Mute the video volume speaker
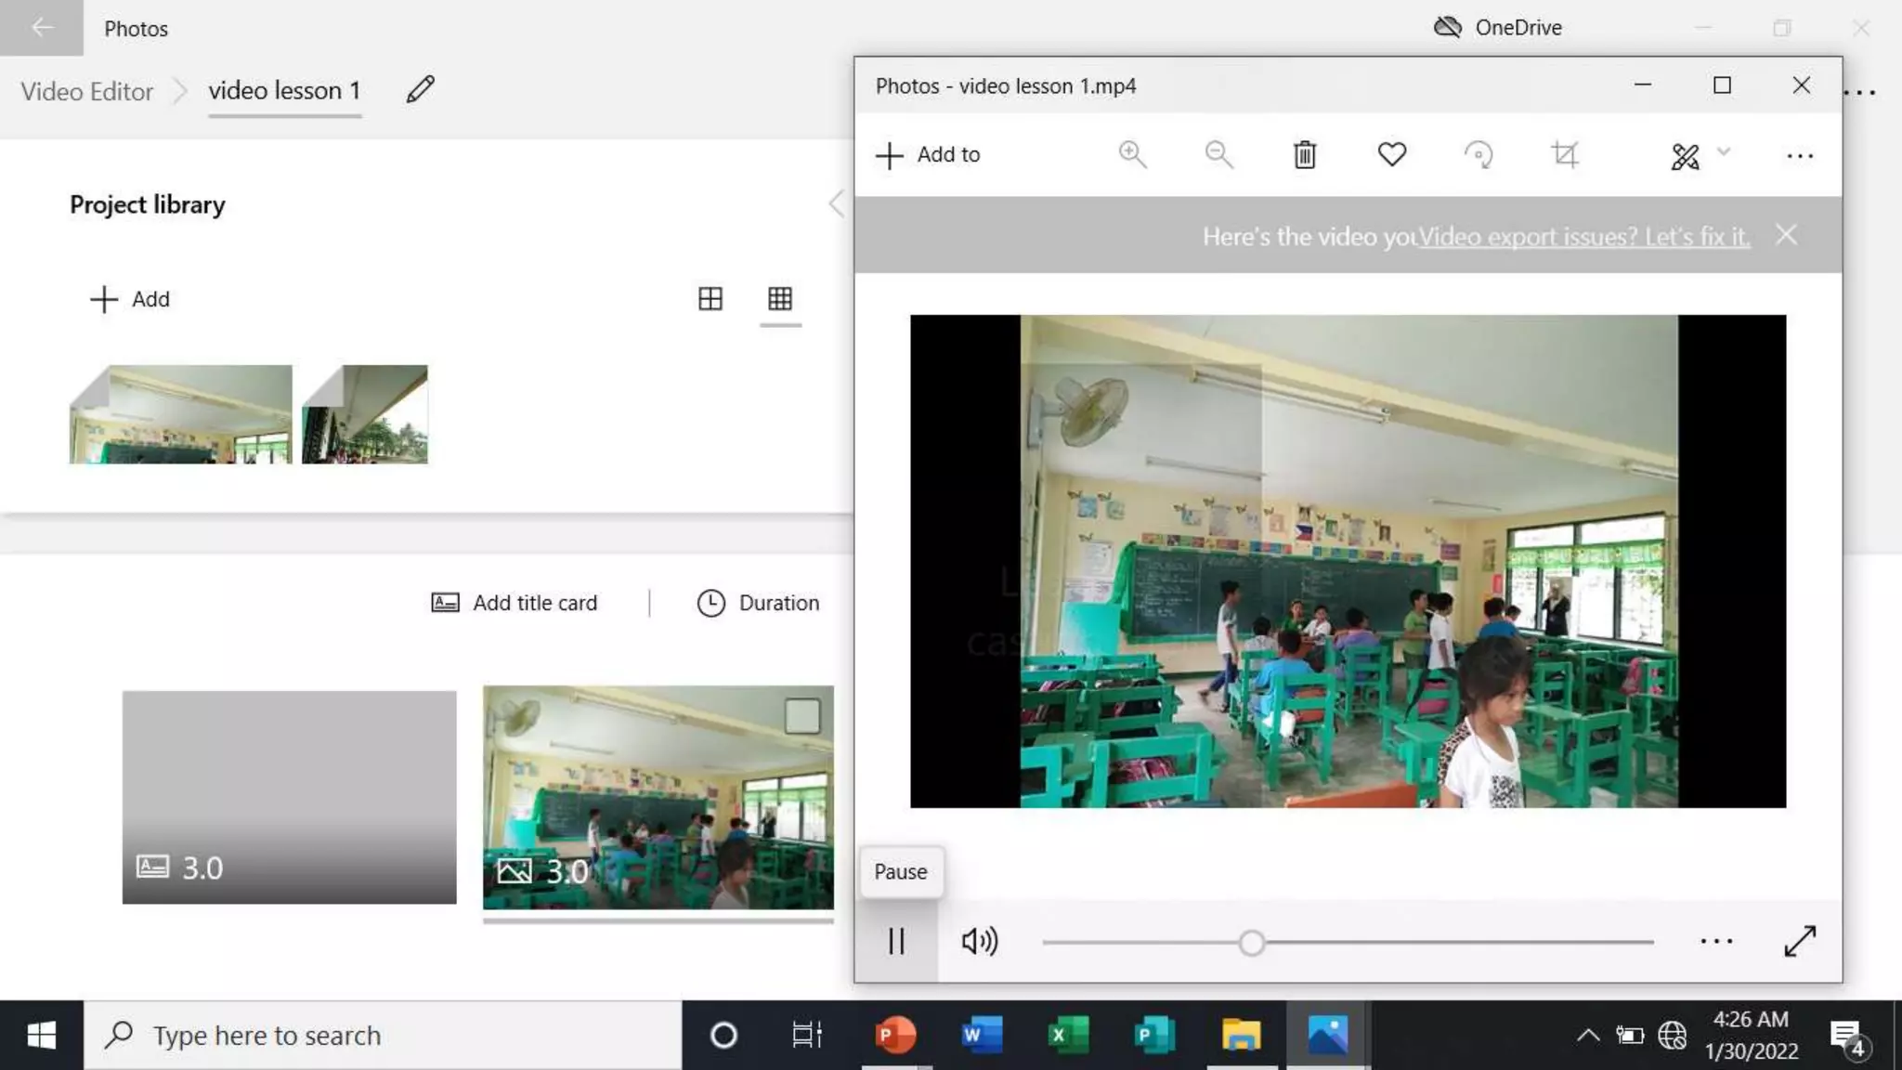1902x1070 pixels. click(x=980, y=942)
